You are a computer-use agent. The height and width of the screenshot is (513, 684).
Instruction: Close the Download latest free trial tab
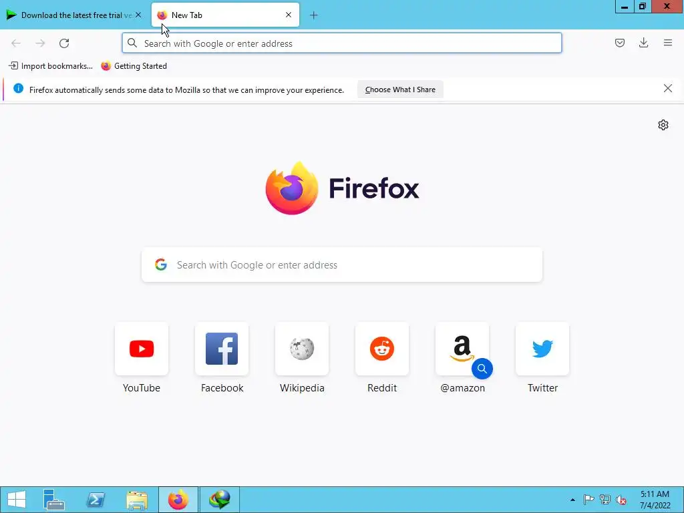point(138,15)
